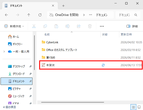
Task: Select the 筆ぐるめ folder name
Action: point(51,58)
